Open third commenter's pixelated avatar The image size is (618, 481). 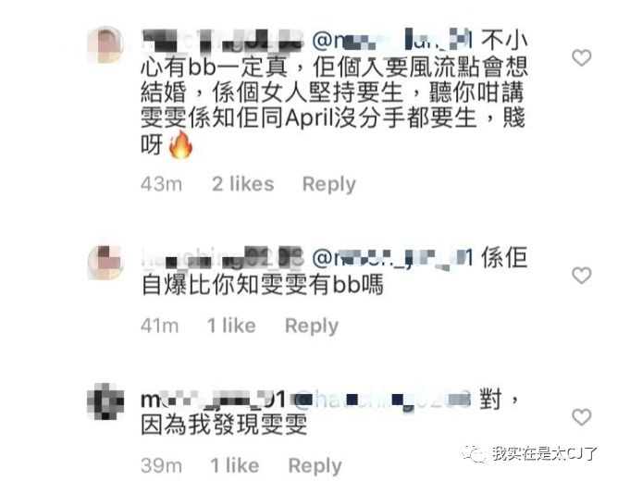pyautogui.click(x=105, y=401)
